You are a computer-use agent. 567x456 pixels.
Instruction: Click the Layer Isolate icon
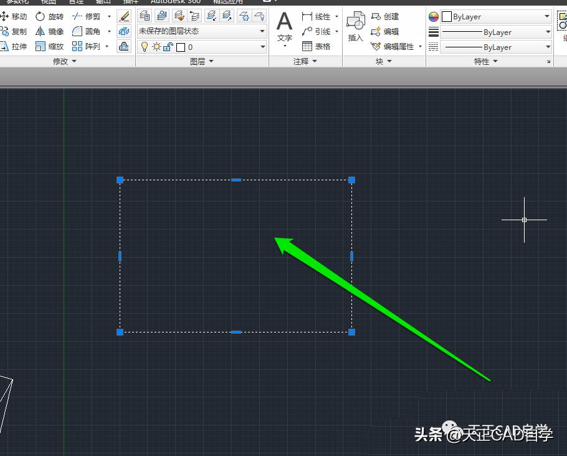pos(211,16)
